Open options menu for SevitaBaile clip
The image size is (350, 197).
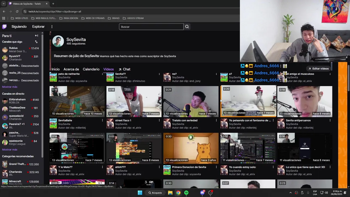(x=103, y=120)
